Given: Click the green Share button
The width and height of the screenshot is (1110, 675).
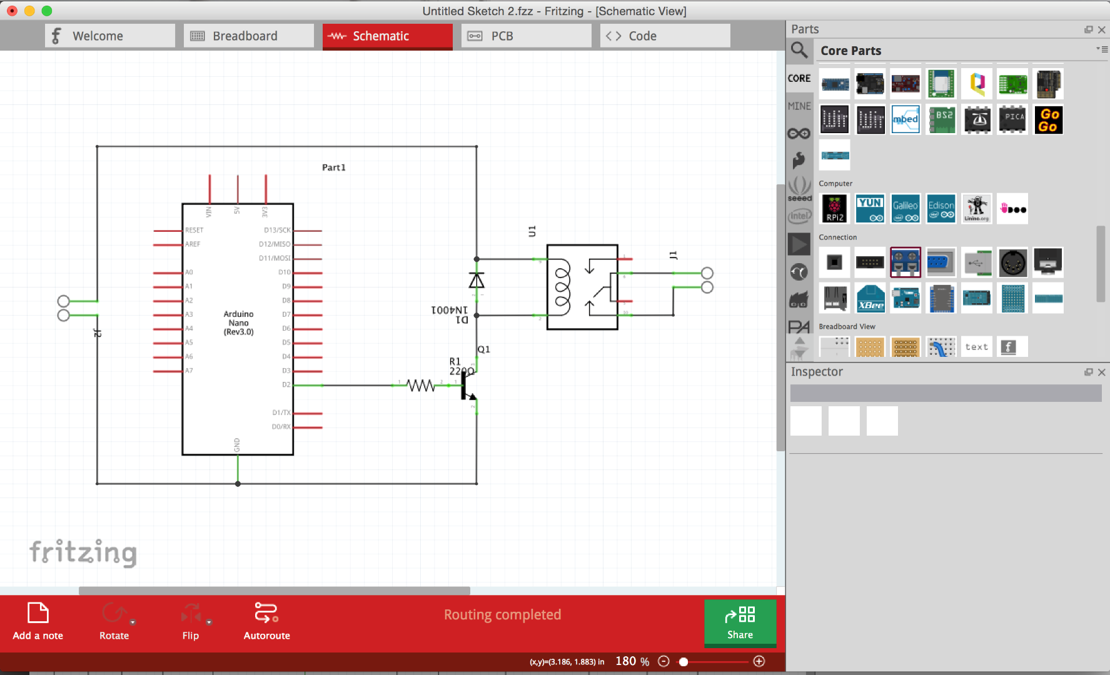Looking at the screenshot, I should (x=740, y=622).
